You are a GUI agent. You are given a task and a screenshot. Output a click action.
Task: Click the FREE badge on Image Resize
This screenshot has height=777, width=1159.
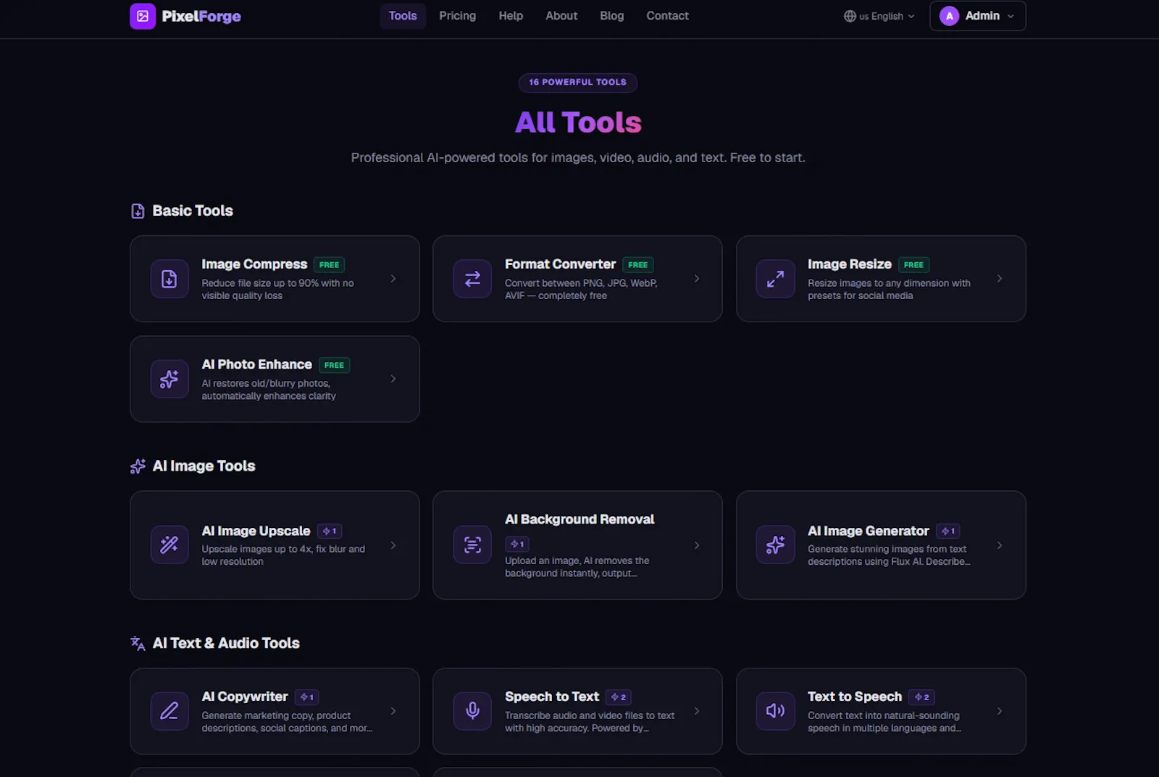[x=913, y=265]
